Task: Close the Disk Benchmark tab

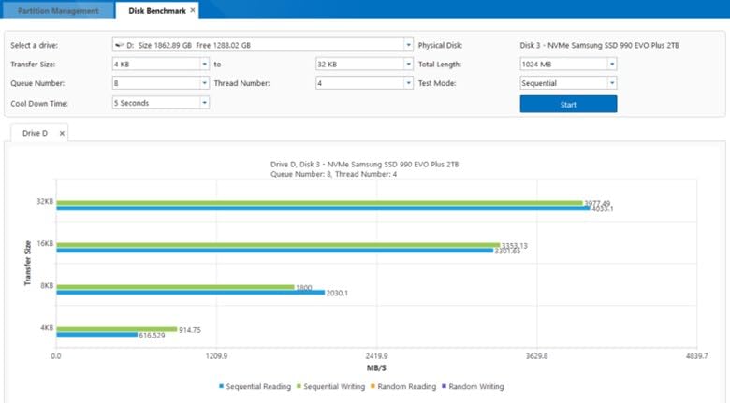Action: point(193,11)
